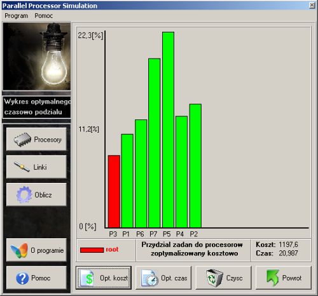Click the P6 axis label
Image resolution: width=318 pixels, height=296 pixels.
pos(140,234)
